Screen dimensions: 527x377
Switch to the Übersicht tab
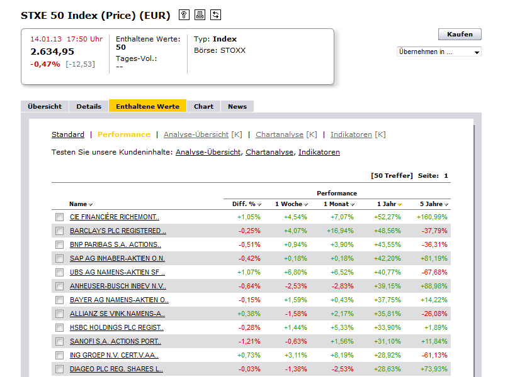pyautogui.click(x=45, y=106)
